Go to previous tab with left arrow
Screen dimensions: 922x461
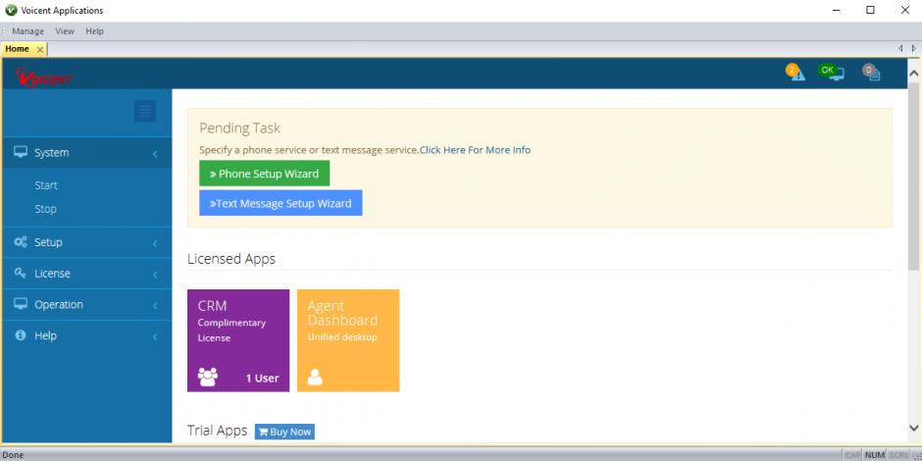900,49
